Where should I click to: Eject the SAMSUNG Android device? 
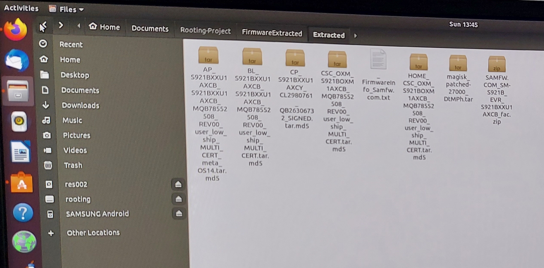tap(179, 213)
